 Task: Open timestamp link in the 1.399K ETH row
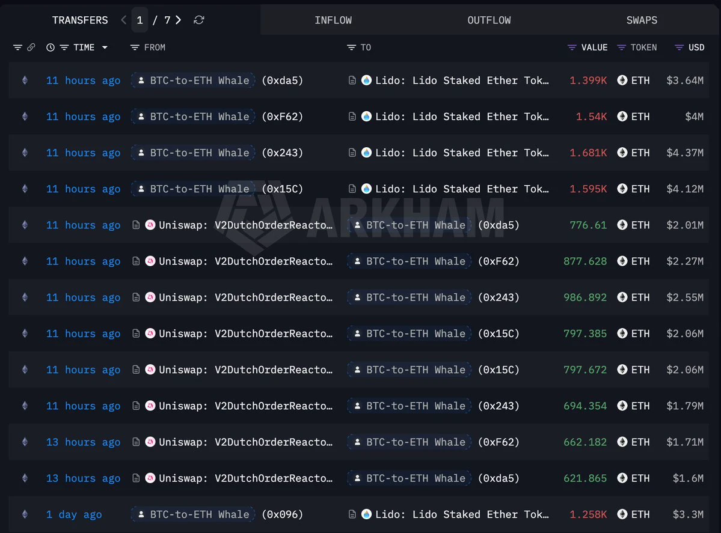coord(83,81)
